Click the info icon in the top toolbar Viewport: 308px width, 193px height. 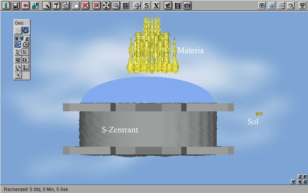(5, 5)
